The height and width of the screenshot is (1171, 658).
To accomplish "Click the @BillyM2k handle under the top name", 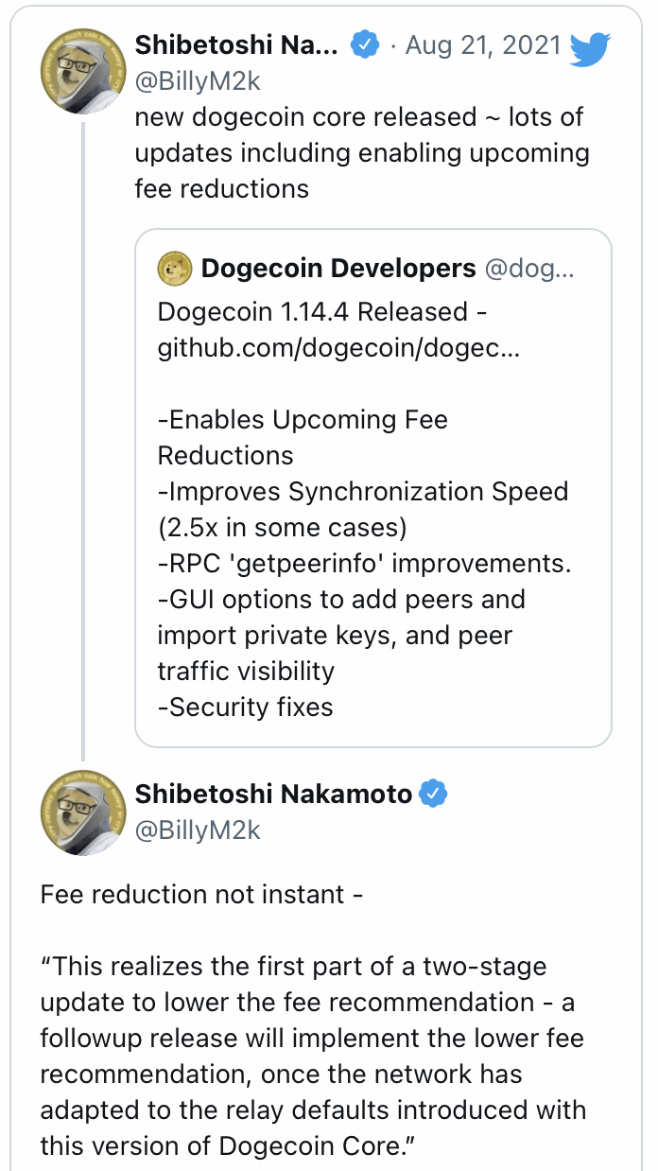I will pyautogui.click(x=198, y=81).
